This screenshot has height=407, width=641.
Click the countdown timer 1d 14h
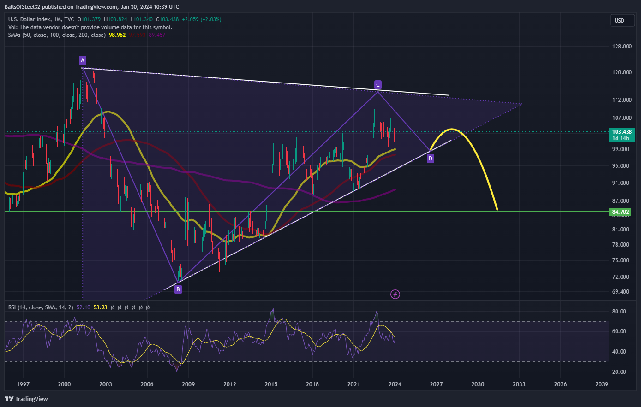(622, 138)
